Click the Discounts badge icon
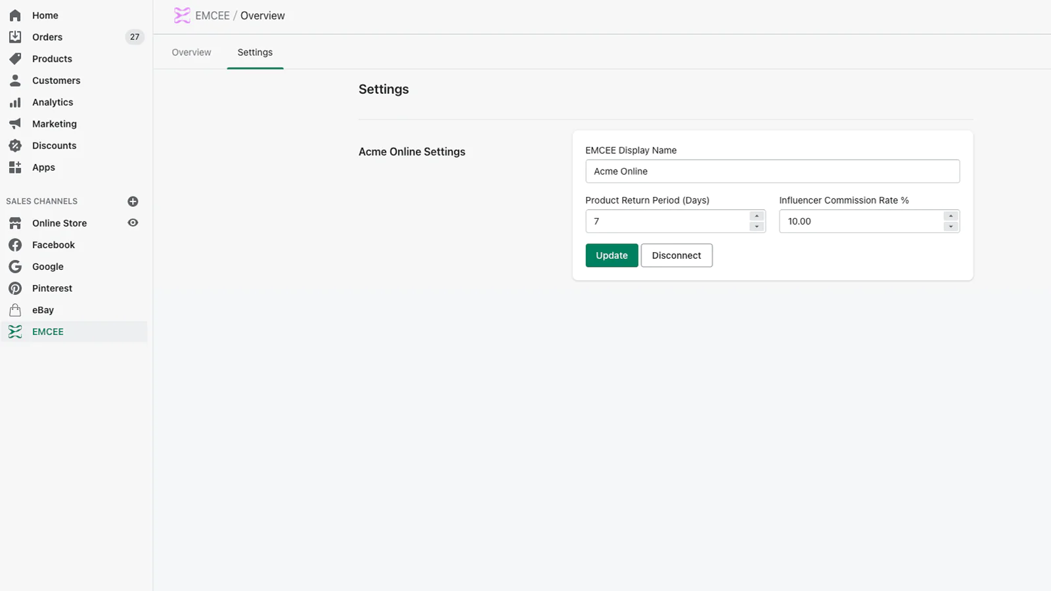1051x591 pixels. point(15,146)
